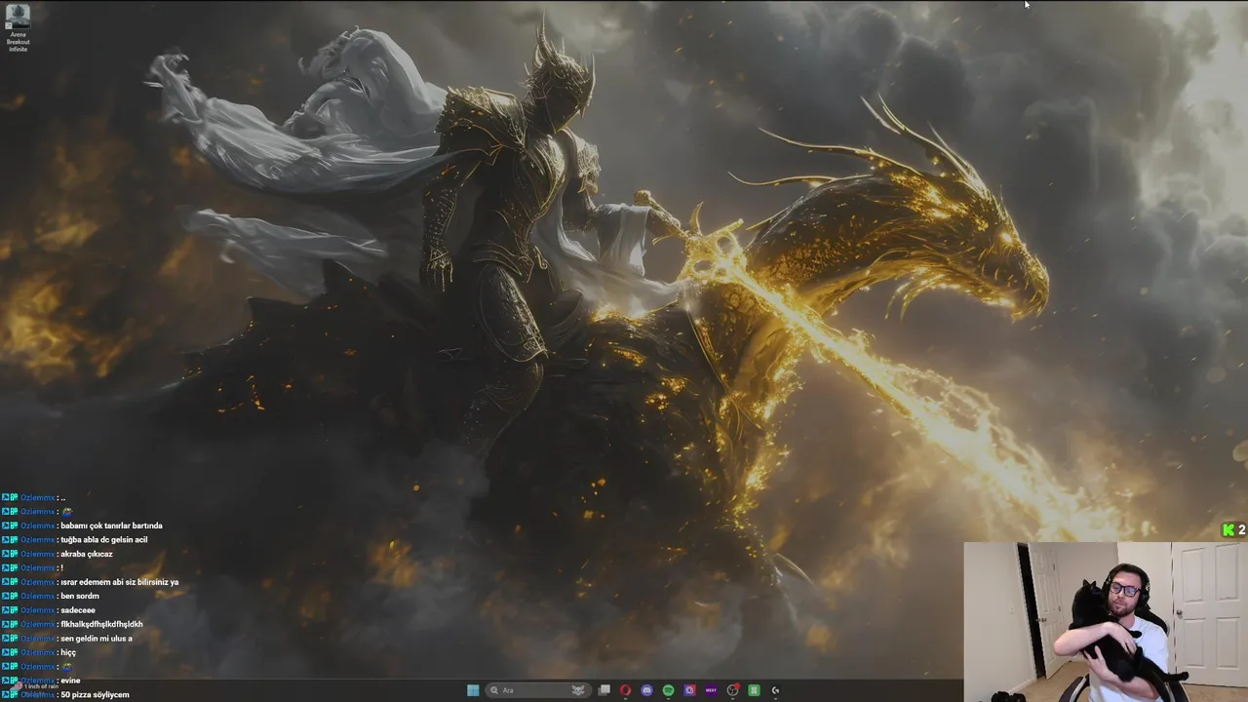Click chat message 'sen geldin mi ulus a'

point(97,639)
